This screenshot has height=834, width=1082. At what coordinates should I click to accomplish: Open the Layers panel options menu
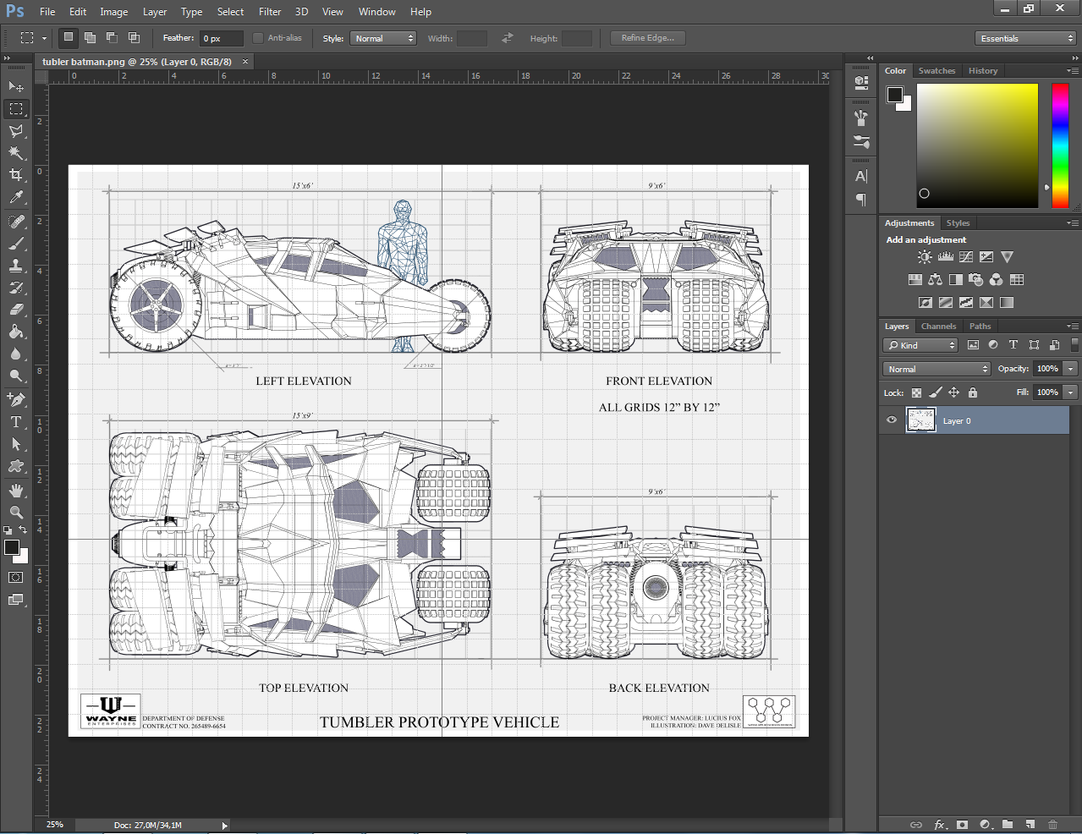point(1073,326)
